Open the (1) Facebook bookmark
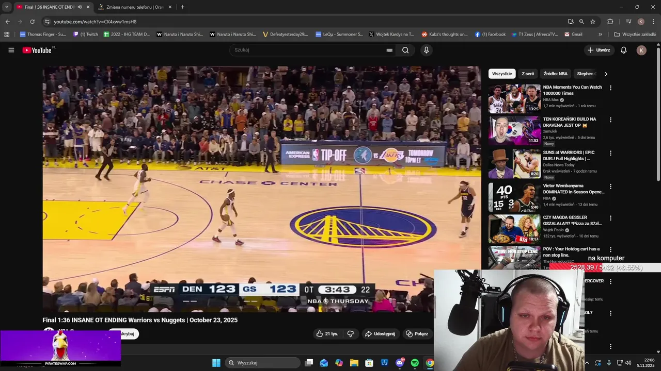 [491, 35]
